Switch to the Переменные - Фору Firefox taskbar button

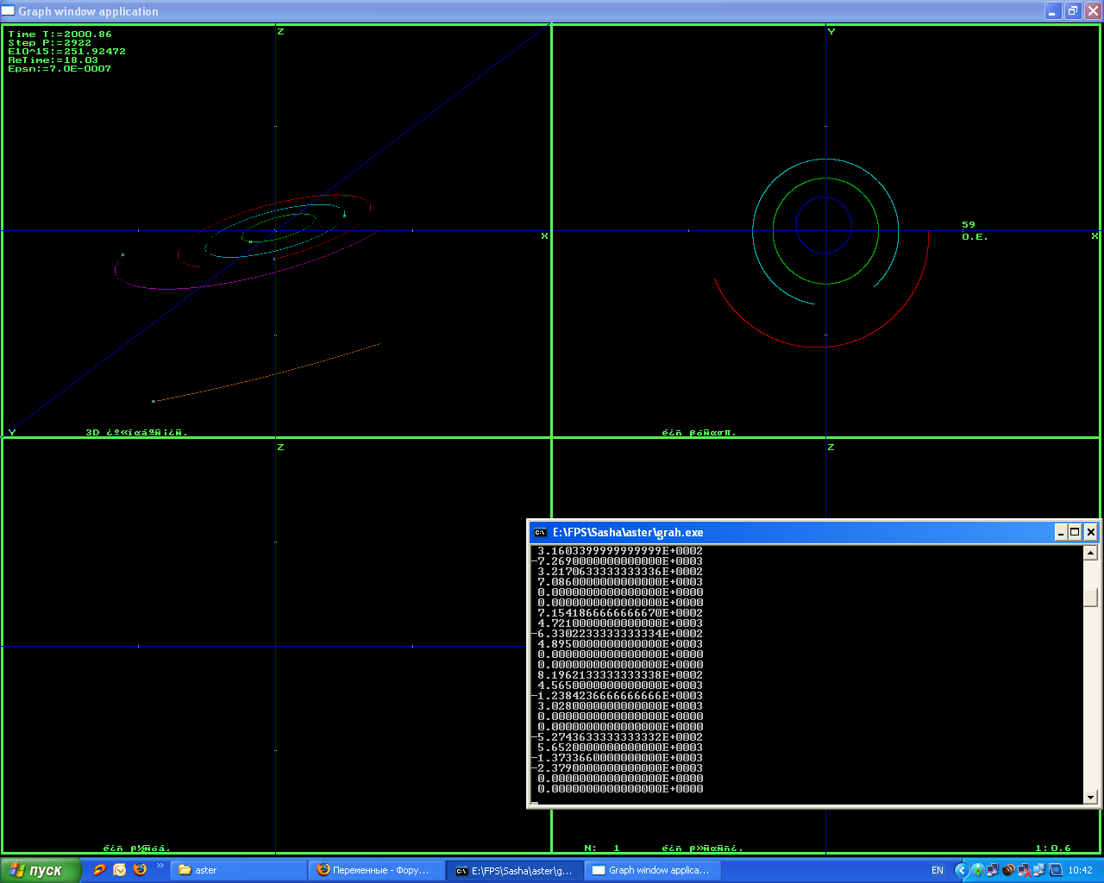377,870
